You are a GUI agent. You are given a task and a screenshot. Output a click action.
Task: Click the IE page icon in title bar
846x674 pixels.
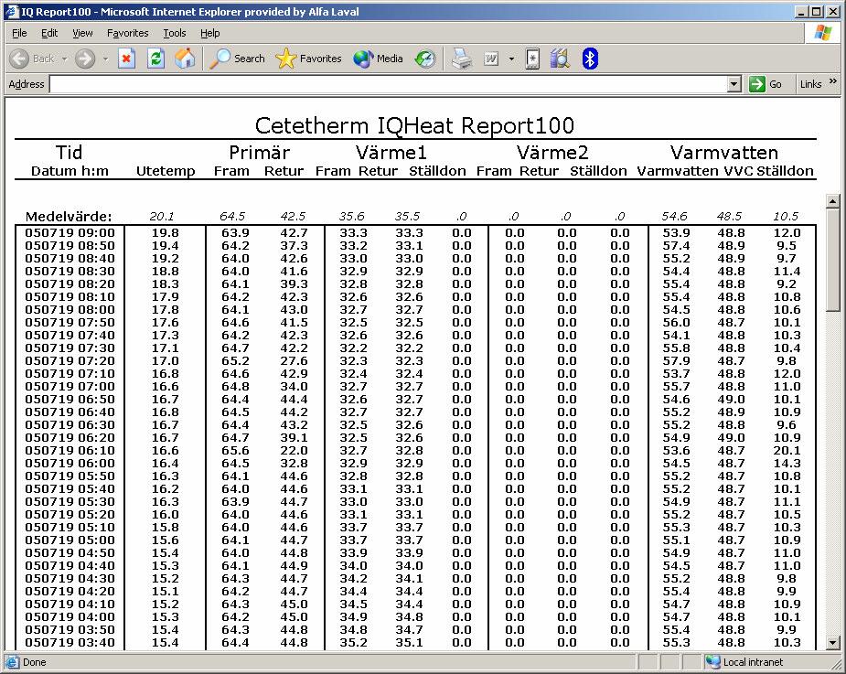pyautogui.click(x=12, y=11)
